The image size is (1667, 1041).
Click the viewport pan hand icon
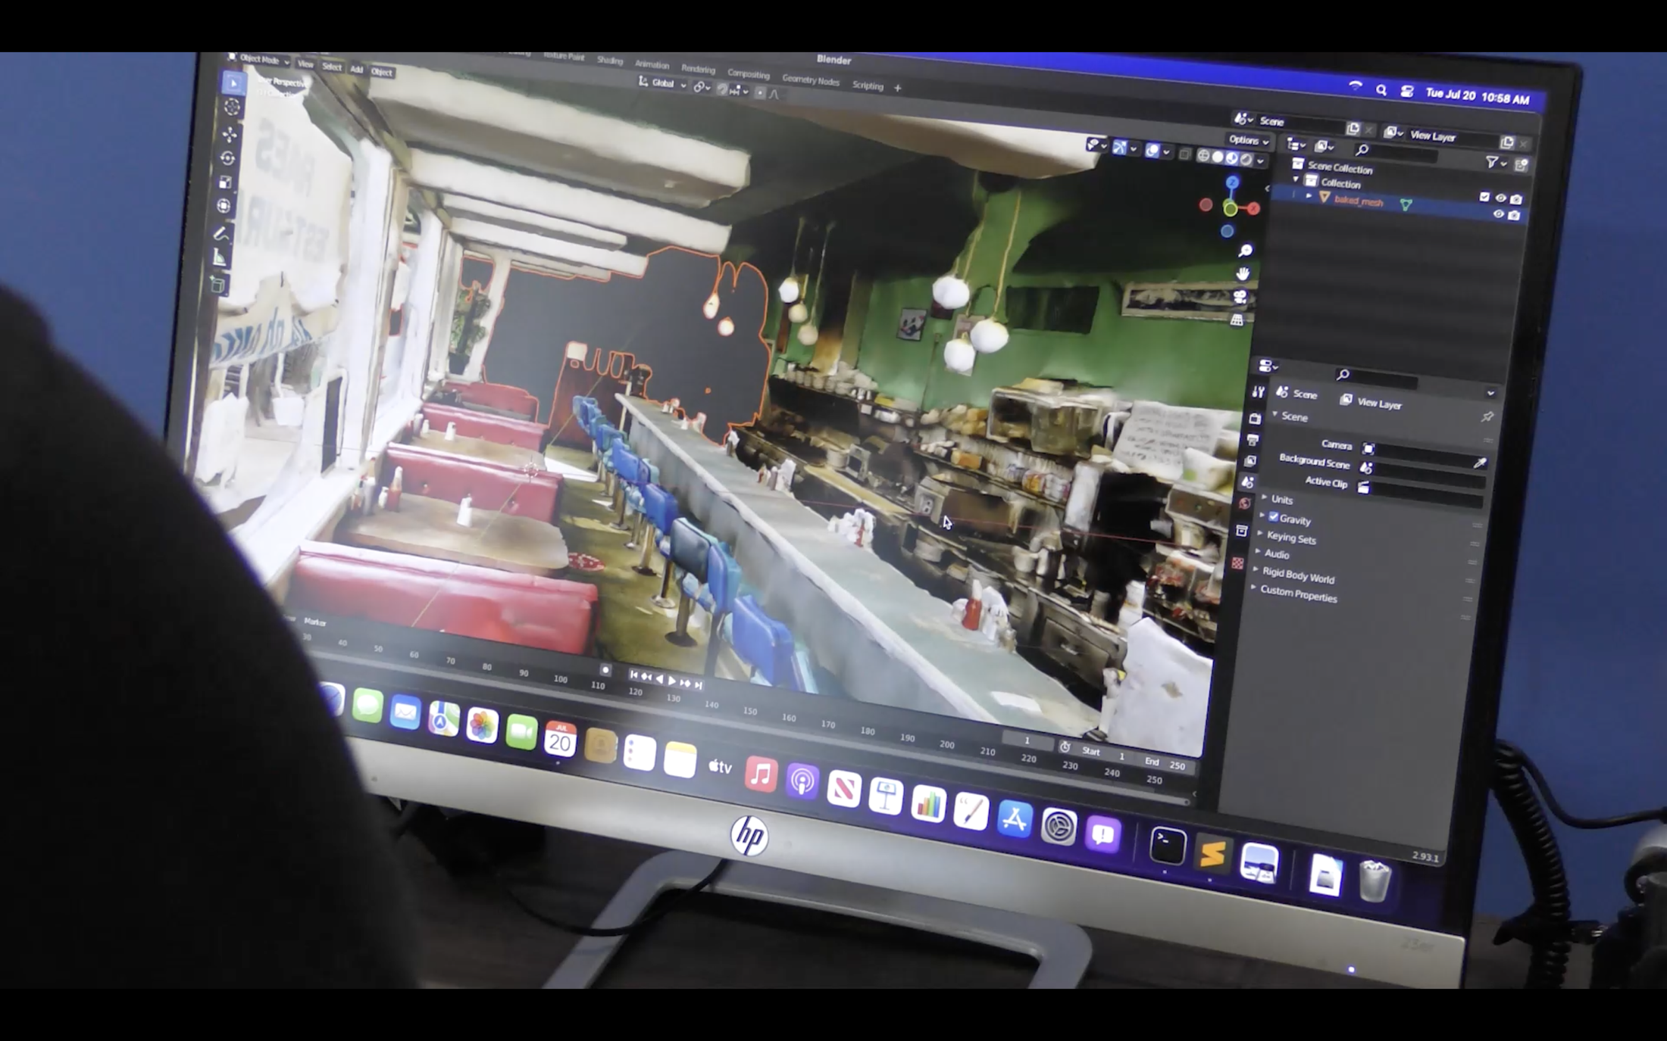coord(1243,273)
